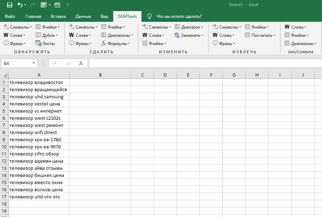Click the Redo arrow icon

32,5
